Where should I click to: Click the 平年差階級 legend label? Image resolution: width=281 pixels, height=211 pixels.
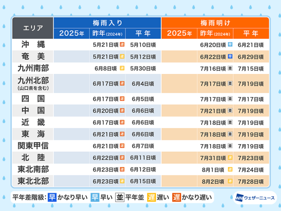tap(29, 197)
